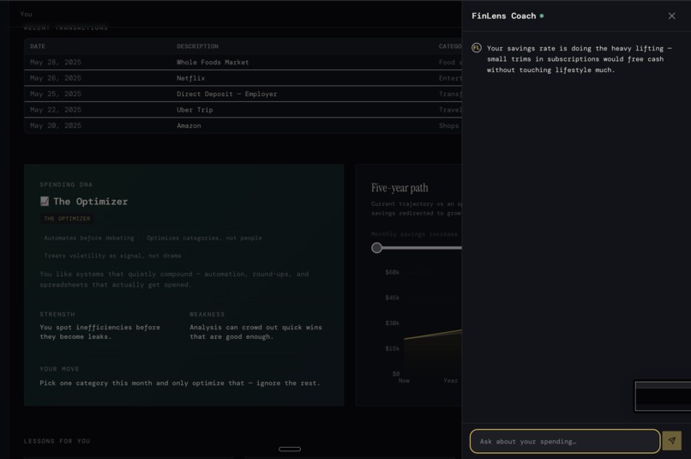The image size is (691, 459).
Task: Click 'Automates before debating' trait chip
Action: [89, 239]
